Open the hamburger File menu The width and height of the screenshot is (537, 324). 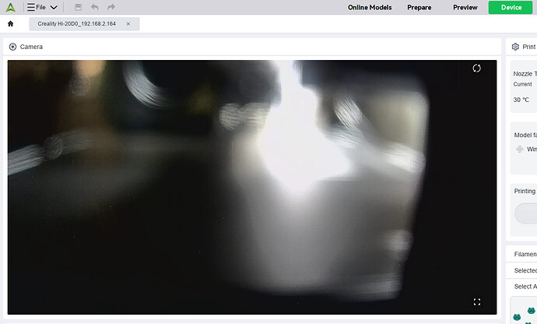pyautogui.click(x=37, y=7)
